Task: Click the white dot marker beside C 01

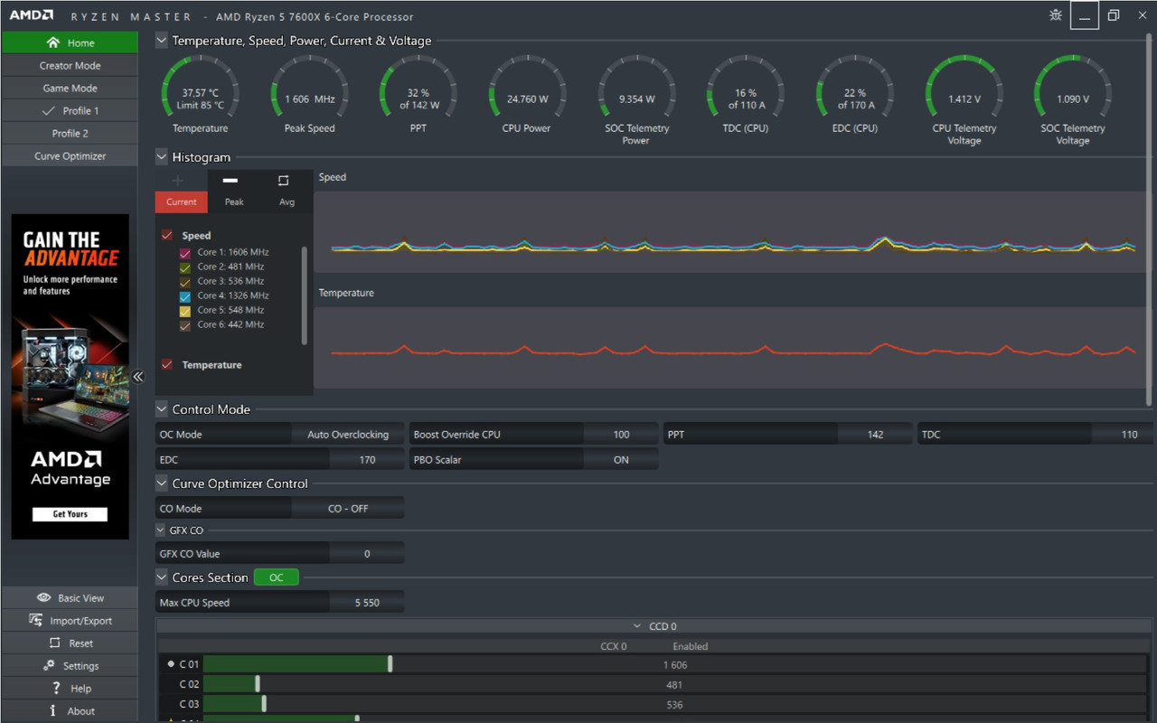Action: (171, 663)
